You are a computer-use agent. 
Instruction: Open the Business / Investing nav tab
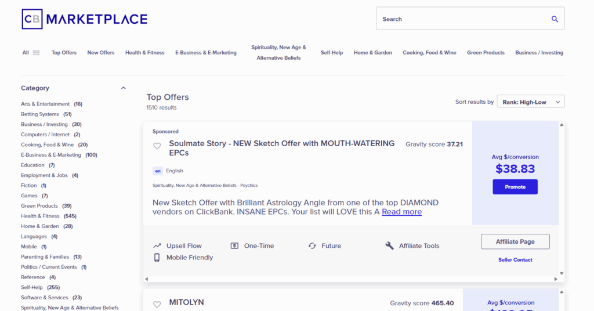pyautogui.click(x=539, y=53)
